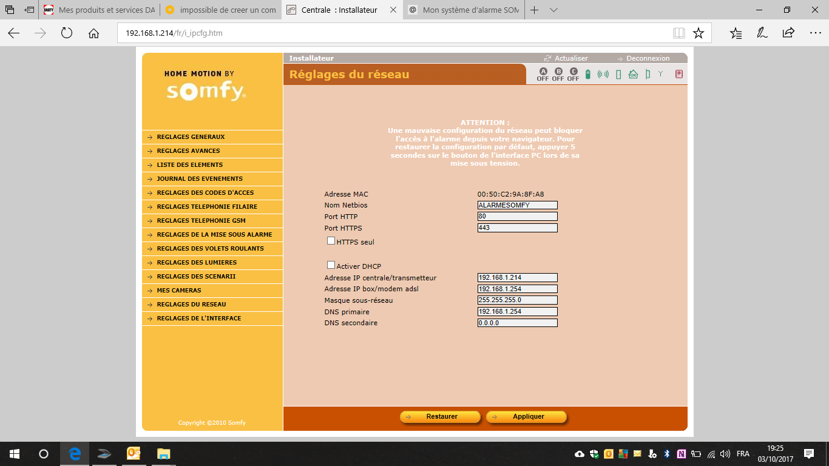
Task: Open reading view book icon
Action: [x=678, y=33]
